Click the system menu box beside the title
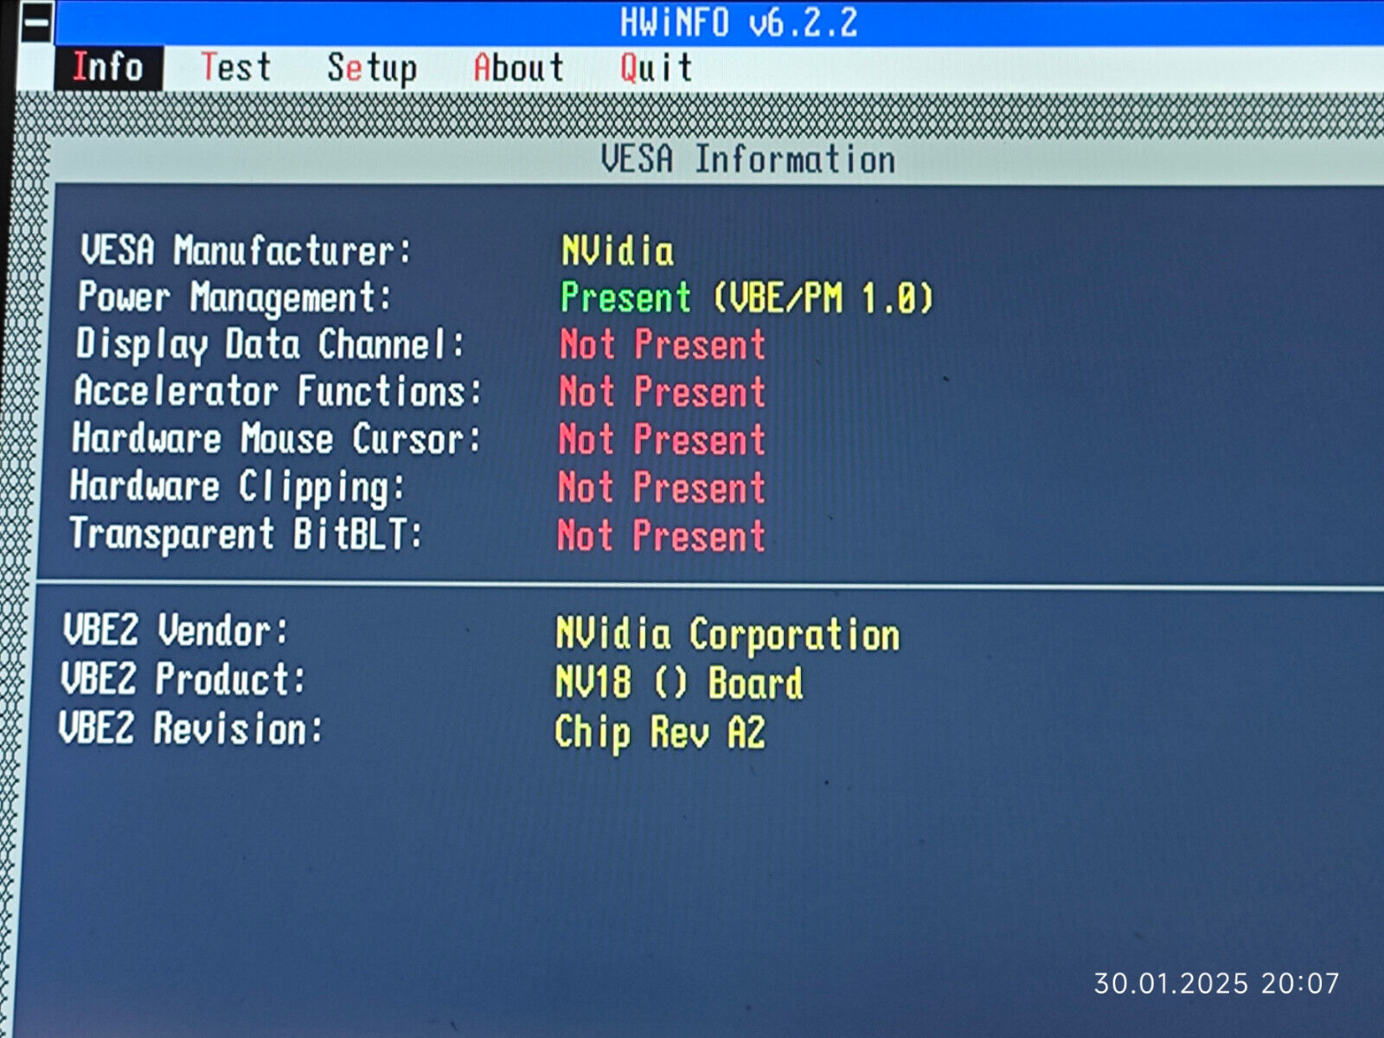This screenshot has height=1038, width=1384. coord(35,23)
